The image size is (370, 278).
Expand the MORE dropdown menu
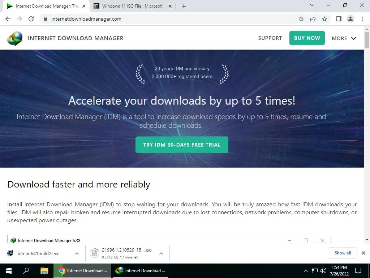[344, 38]
